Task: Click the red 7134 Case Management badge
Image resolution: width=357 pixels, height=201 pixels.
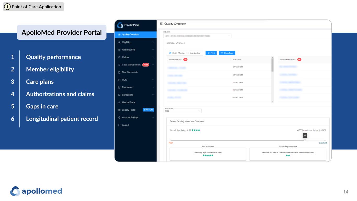Action: click(x=146, y=65)
